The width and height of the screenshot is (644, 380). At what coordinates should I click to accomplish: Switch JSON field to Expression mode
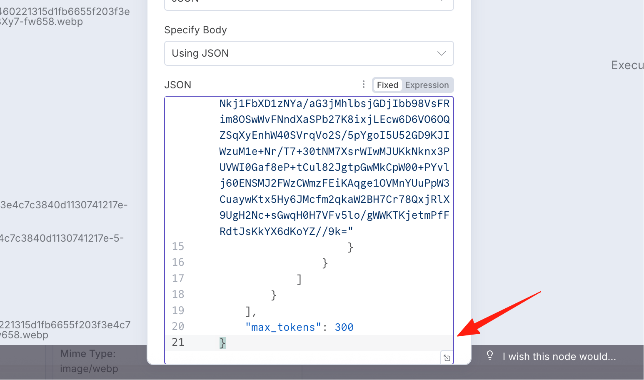coord(427,85)
